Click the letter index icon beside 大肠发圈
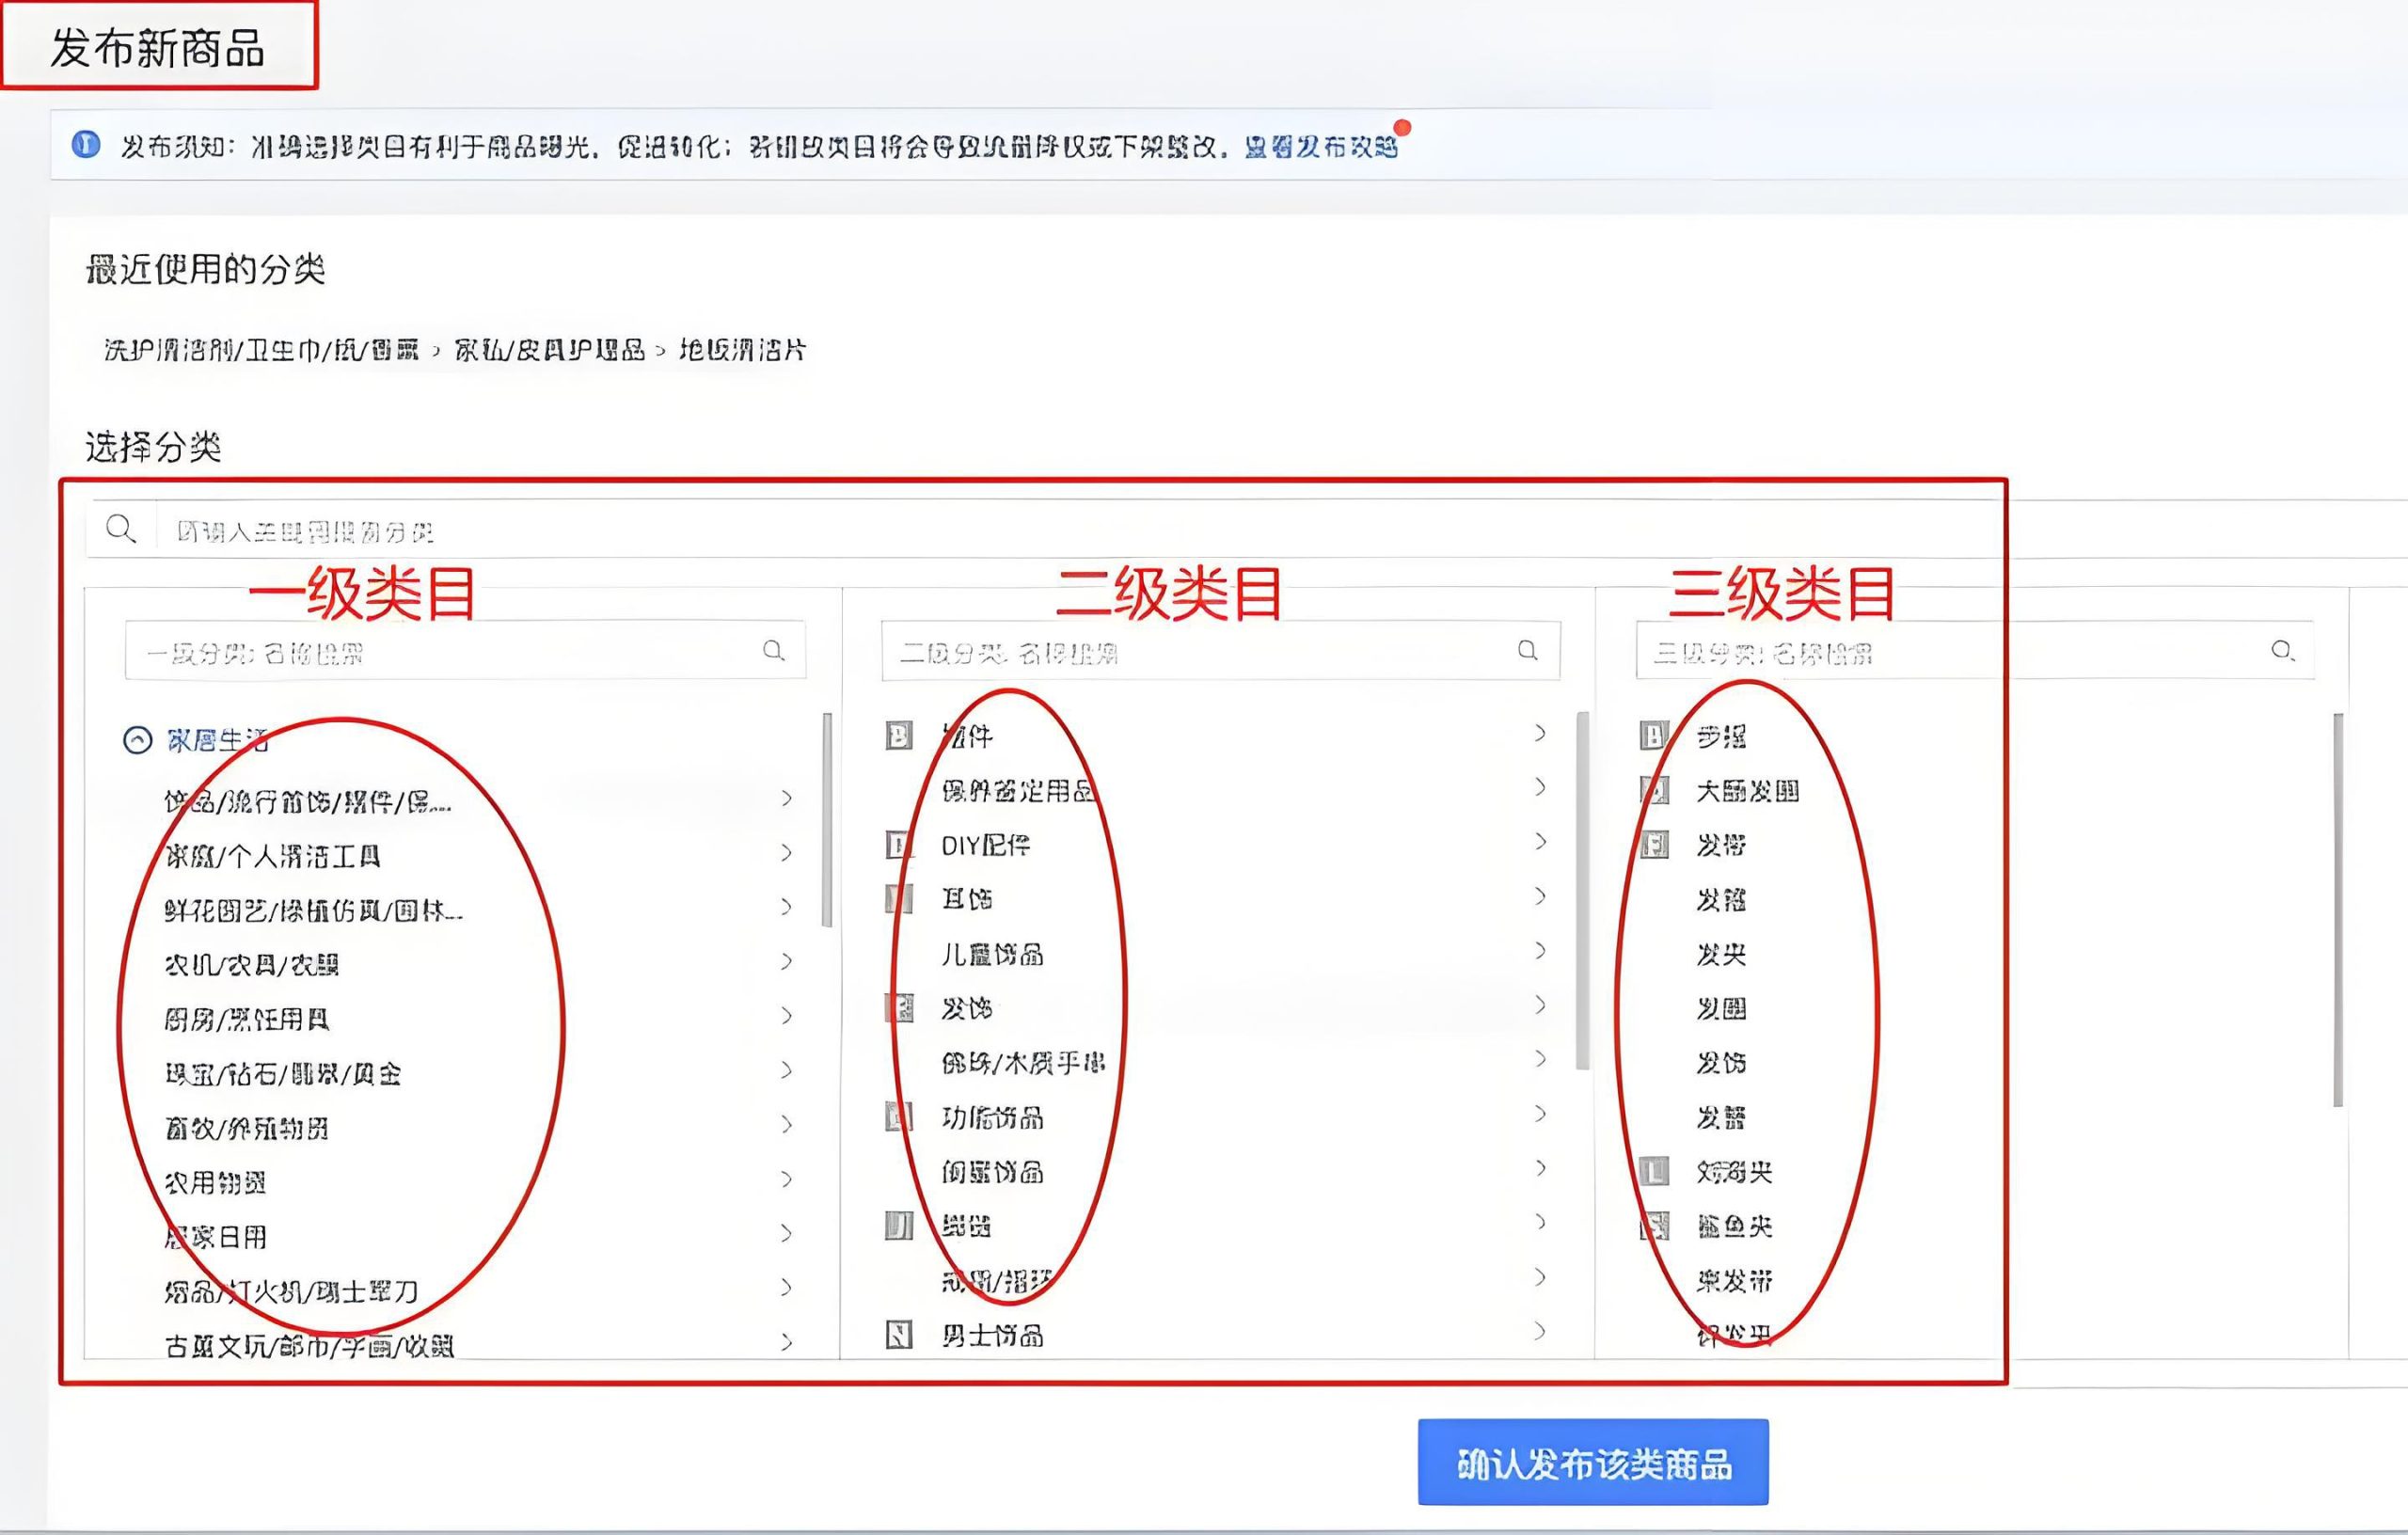 (1654, 790)
